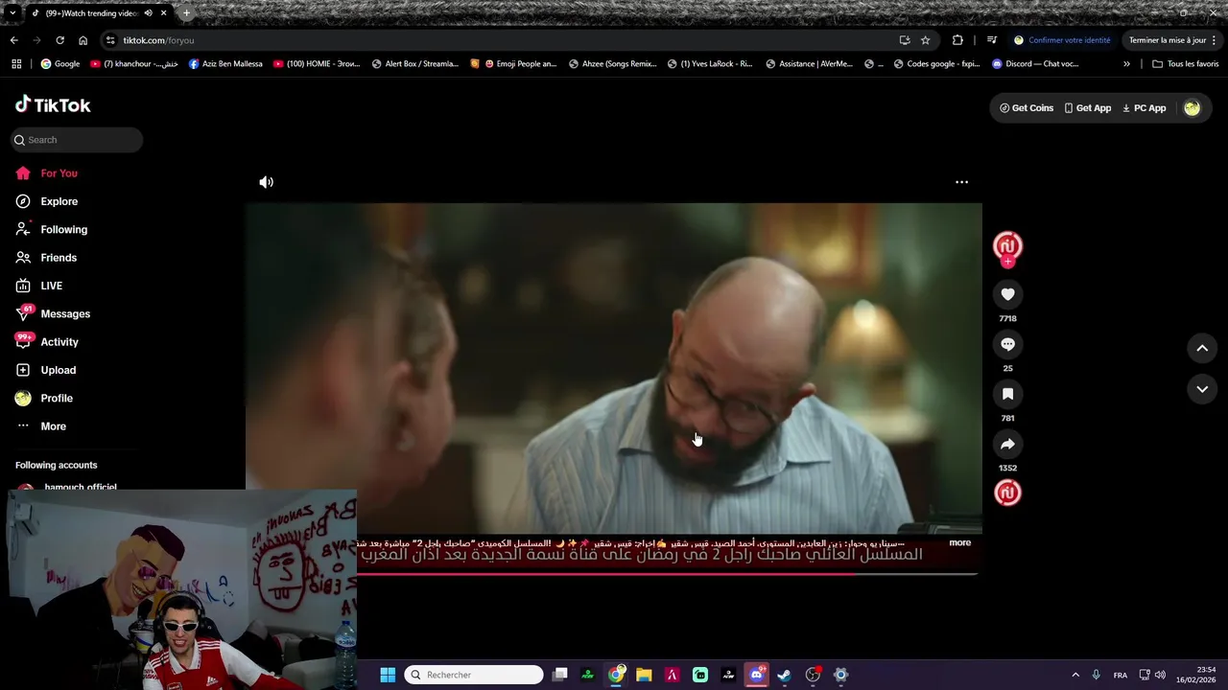Open a new browser tab
This screenshot has height=690, width=1228.
tap(186, 13)
